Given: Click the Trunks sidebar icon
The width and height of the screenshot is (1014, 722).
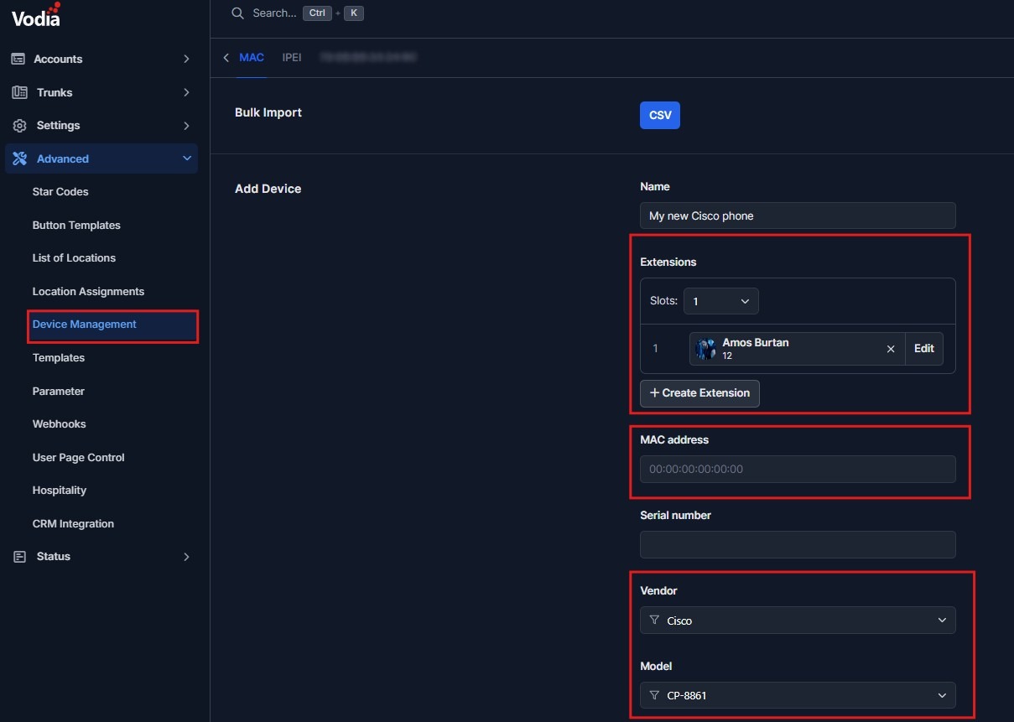Looking at the screenshot, I should tap(20, 92).
